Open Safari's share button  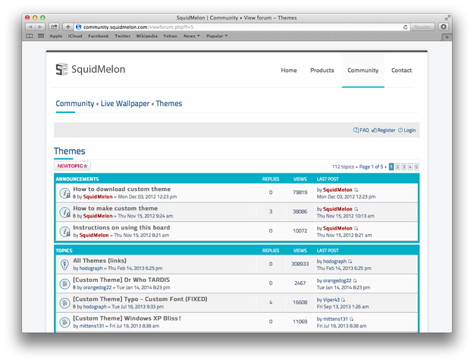tap(54, 27)
